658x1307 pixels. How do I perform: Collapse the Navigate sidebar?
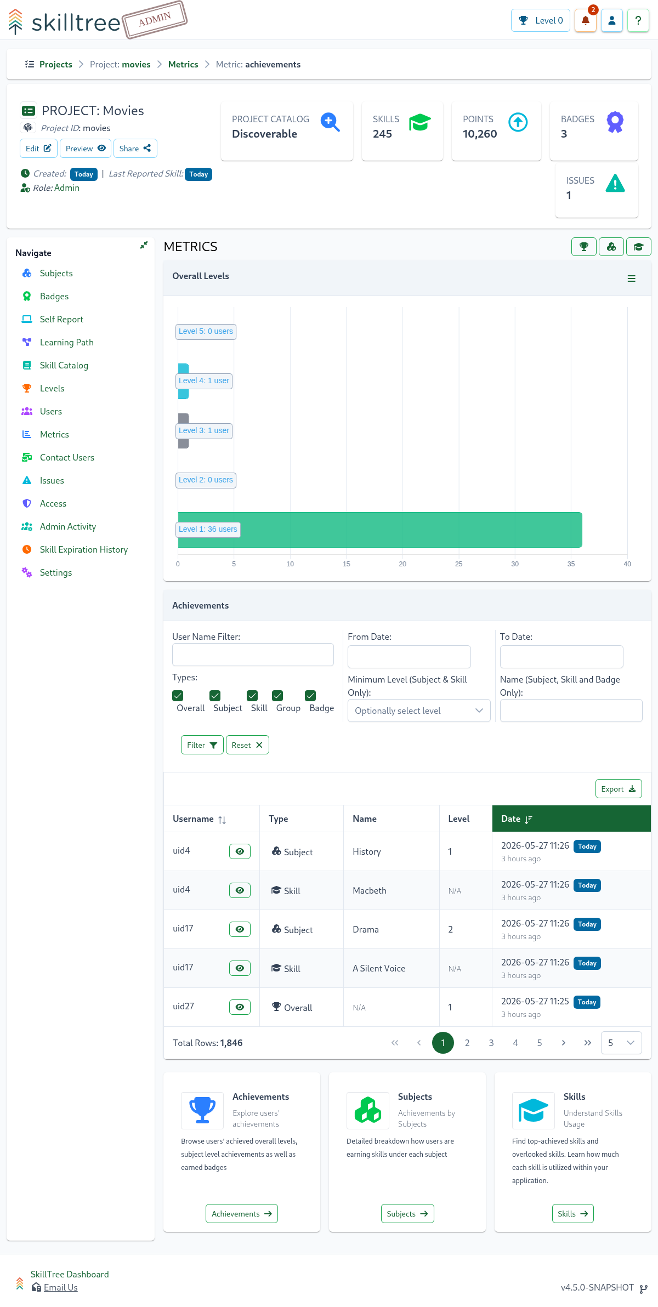pyautogui.click(x=144, y=245)
